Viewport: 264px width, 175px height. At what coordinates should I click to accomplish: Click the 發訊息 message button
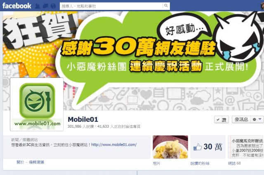click(x=241, y=119)
